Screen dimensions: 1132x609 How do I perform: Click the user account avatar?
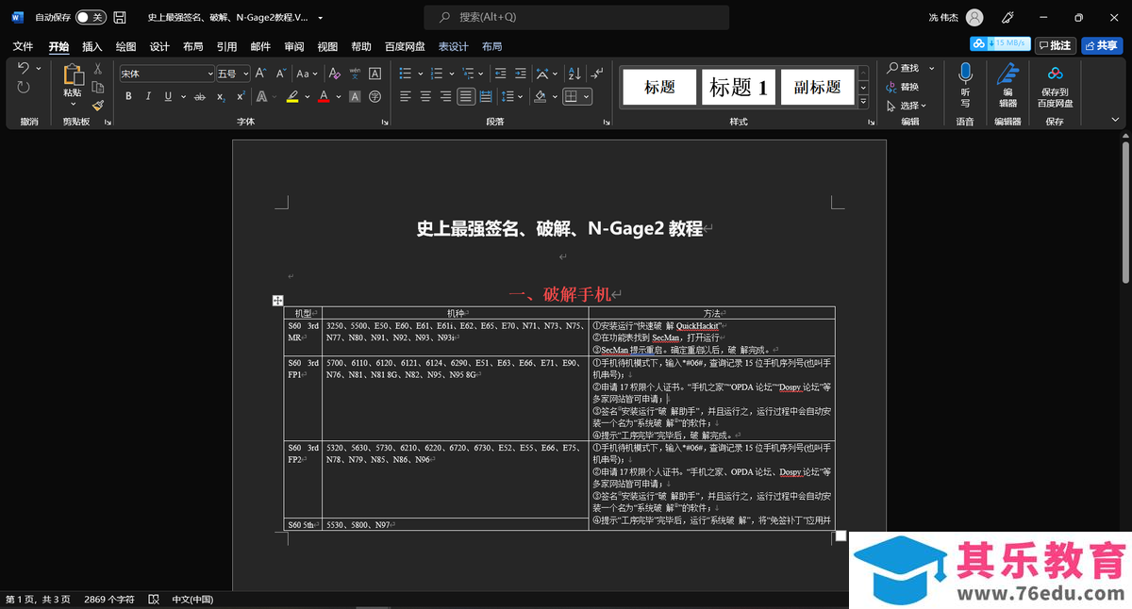click(x=974, y=17)
